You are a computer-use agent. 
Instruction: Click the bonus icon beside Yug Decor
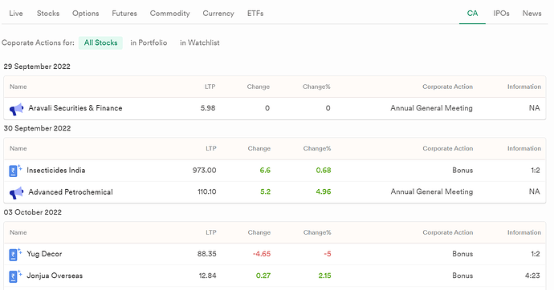coord(15,255)
